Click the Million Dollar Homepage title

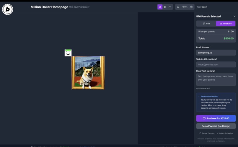[x=49, y=7]
